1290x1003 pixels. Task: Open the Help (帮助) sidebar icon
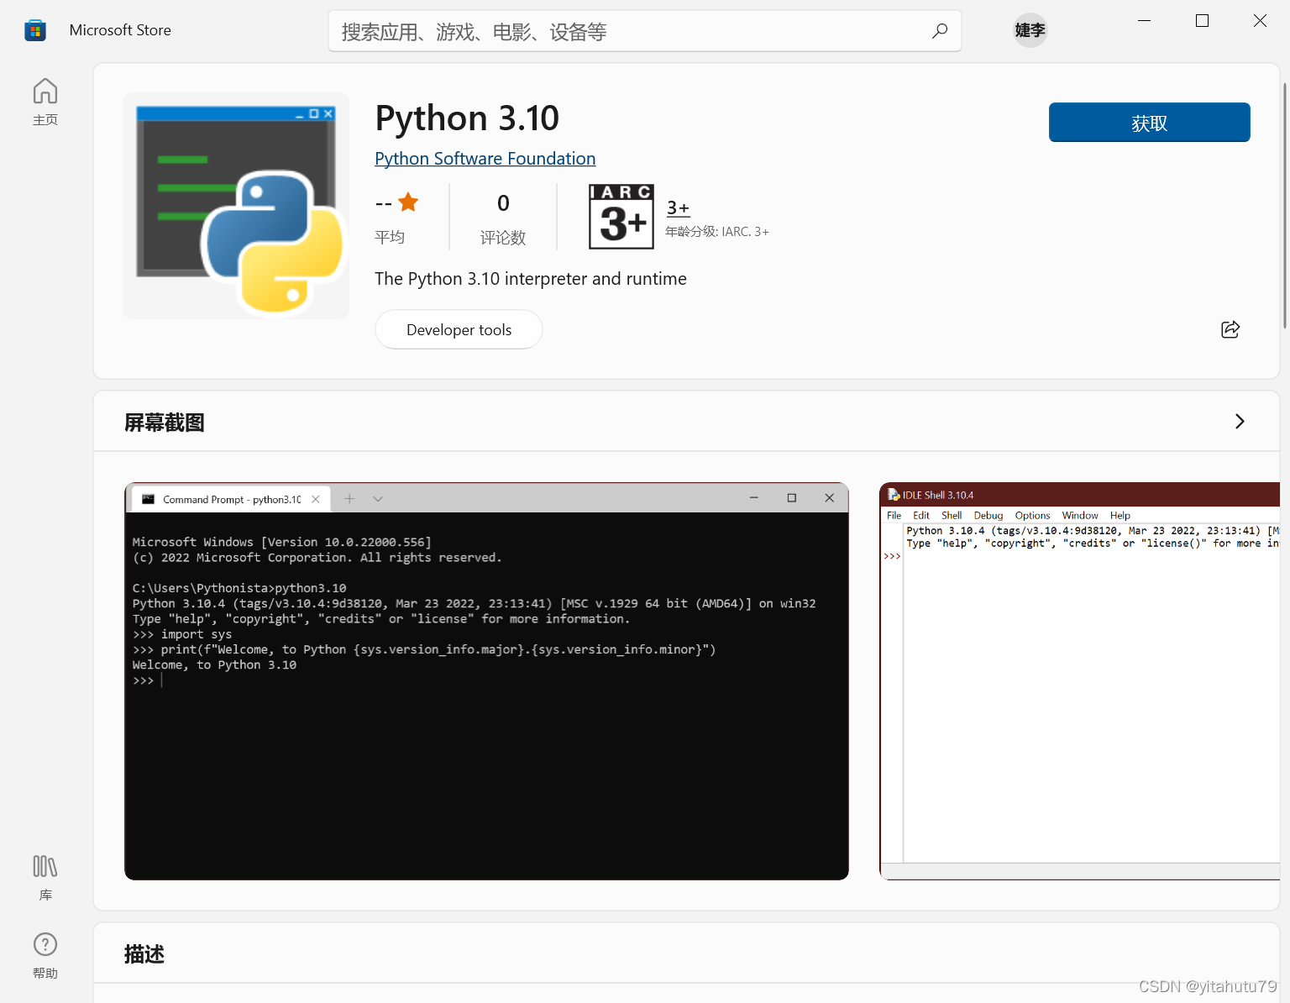(45, 955)
